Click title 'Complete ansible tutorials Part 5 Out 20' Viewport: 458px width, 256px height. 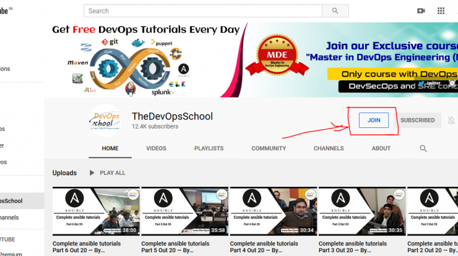click(175, 247)
